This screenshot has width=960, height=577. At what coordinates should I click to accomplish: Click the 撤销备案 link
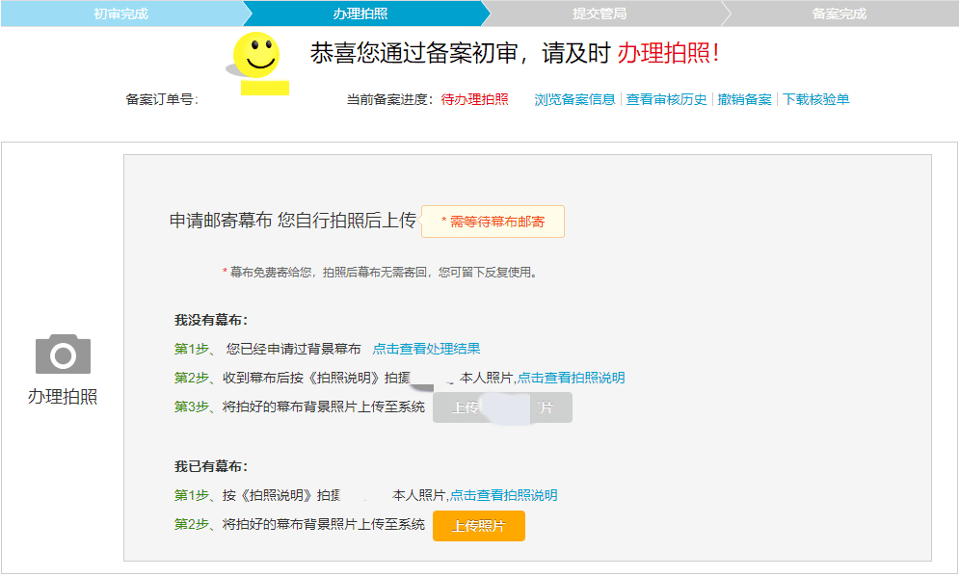coord(744,100)
